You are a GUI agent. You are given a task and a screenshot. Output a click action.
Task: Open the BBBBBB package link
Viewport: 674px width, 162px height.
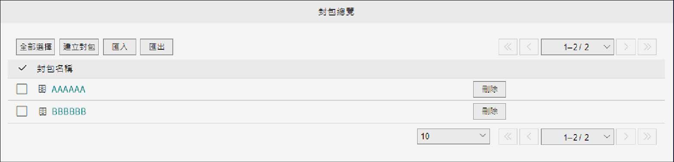[69, 111]
